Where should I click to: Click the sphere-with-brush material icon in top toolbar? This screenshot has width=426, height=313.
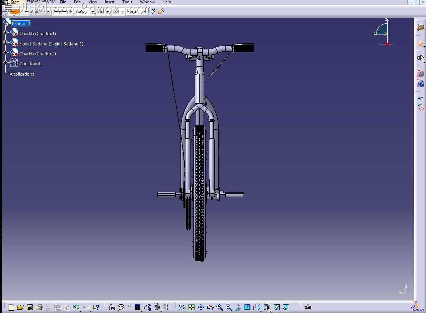tap(161, 11)
